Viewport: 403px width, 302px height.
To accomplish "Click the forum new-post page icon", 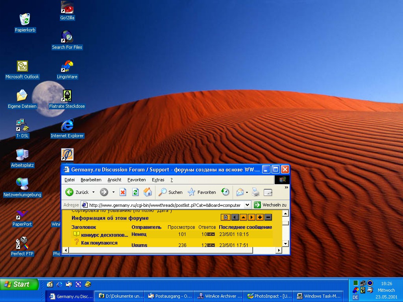I will 226,217.
